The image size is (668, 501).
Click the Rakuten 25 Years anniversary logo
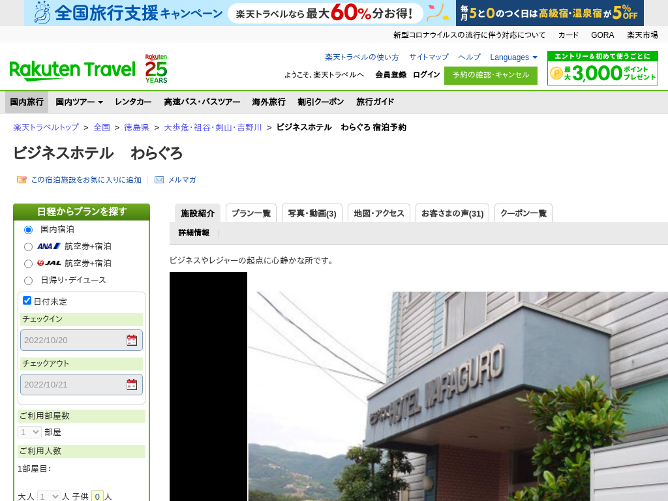pos(157,68)
